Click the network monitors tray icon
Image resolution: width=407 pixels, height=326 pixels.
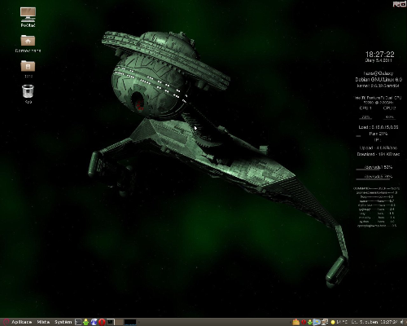point(324,322)
